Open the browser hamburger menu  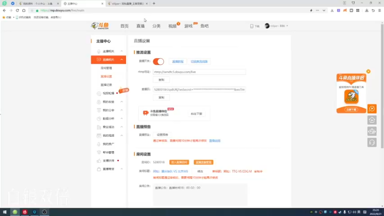pyautogui.click(x=380, y=11)
